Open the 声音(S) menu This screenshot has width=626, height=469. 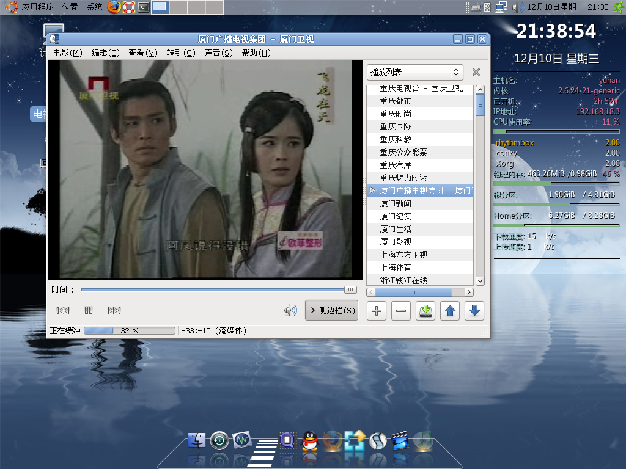click(218, 53)
